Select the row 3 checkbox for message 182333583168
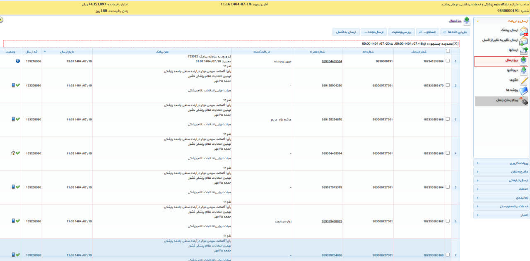Viewport: 530px width, 261px height. coord(448,120)
